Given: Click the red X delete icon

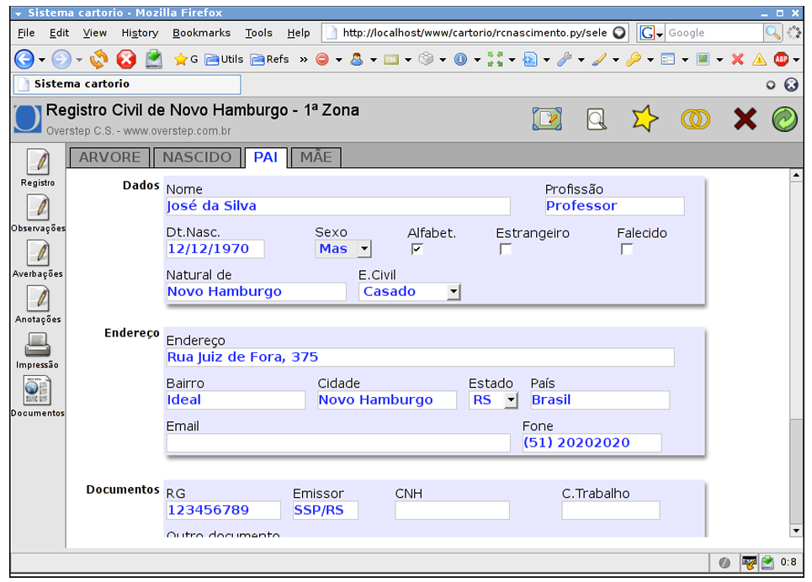Looking at the screenshot, I should 745,119.
